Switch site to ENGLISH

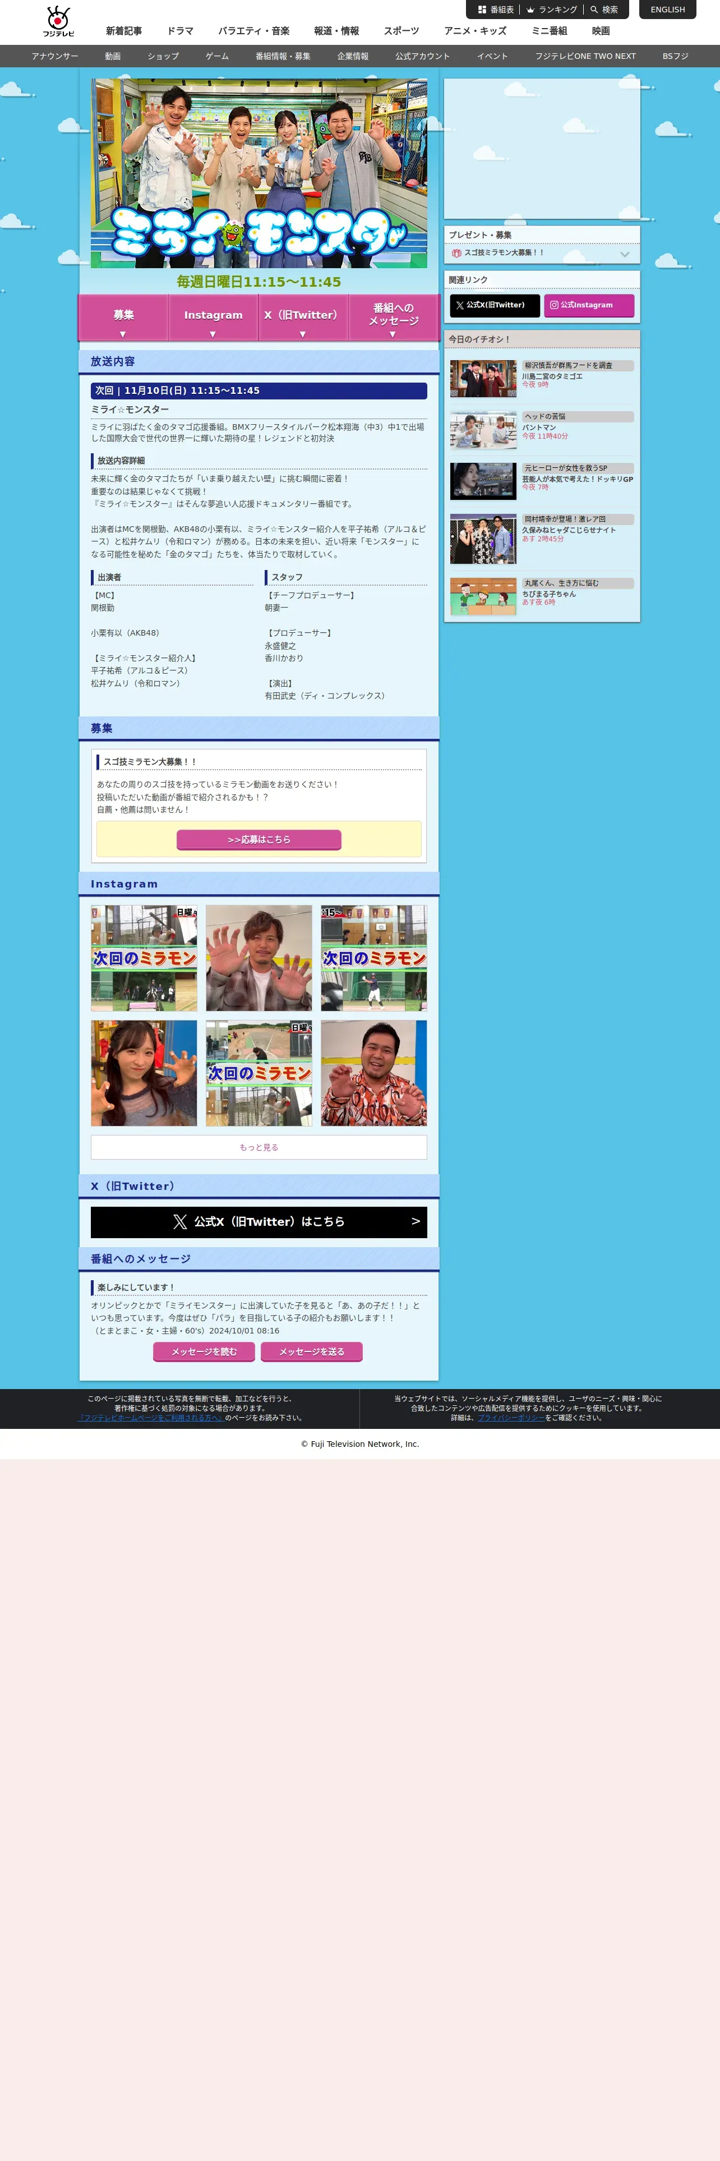(x=667, y=10)
